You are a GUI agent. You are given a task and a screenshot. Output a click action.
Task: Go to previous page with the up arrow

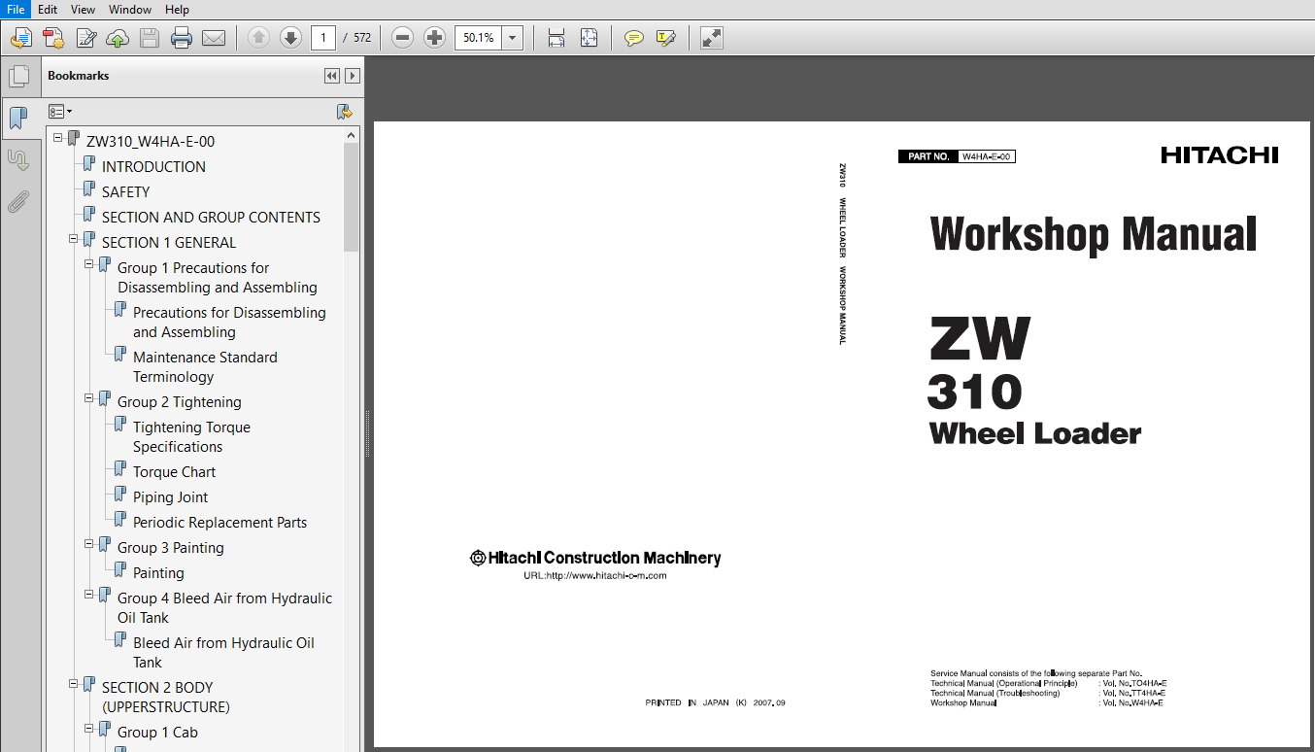[258, 39]
